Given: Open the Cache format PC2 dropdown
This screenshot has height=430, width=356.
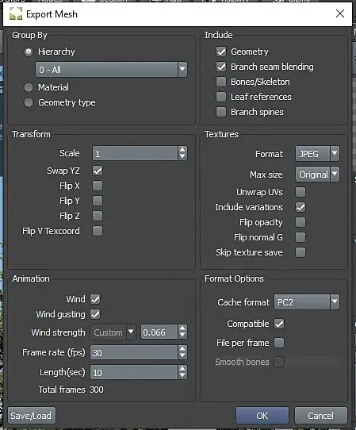Looking at the screenshot, I should click(x=307, y=302).
